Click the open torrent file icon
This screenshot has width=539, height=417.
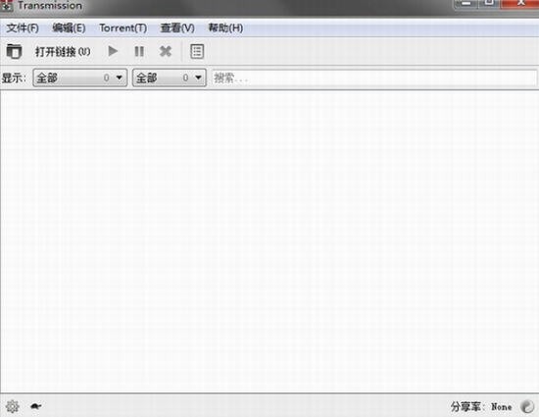click(x=14, y=52)
